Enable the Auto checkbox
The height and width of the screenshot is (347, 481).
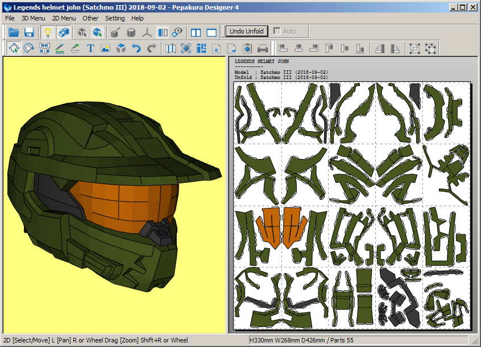277,31
